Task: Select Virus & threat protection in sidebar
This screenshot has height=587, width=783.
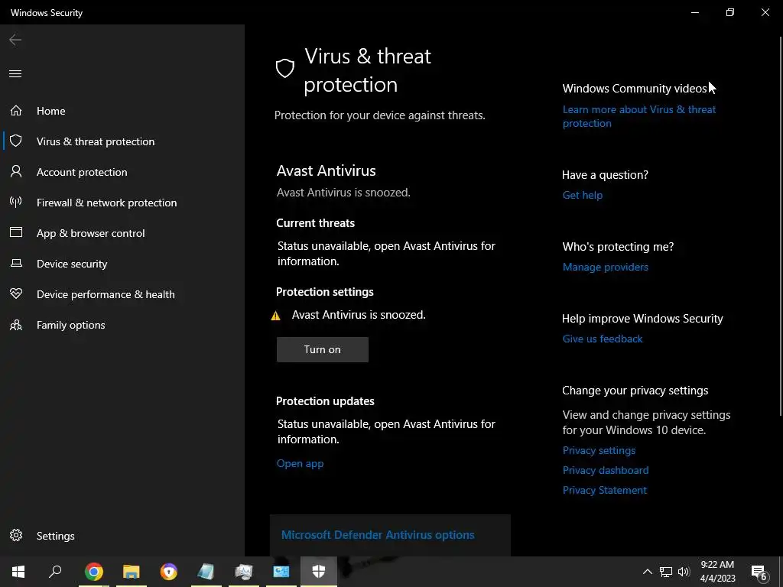Action: coord(122,141)
